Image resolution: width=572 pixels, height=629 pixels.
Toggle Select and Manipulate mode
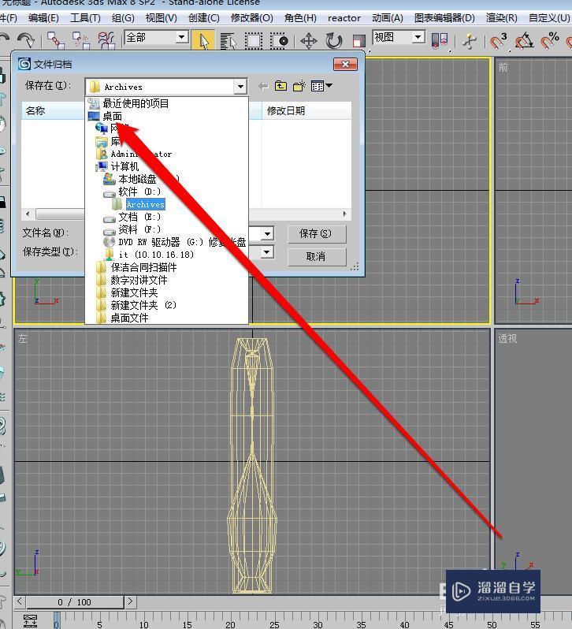[470, 40]
